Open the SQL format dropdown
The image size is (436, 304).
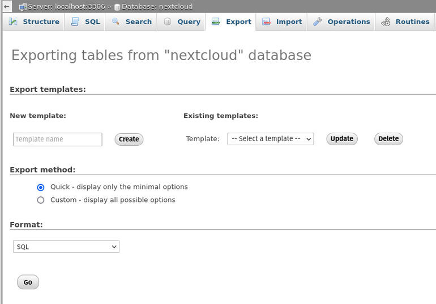(x=66, y=247)
